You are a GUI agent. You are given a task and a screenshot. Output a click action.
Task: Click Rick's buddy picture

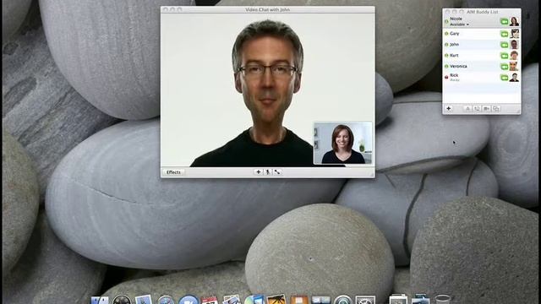pyautogui.click(x=514, y=77)
